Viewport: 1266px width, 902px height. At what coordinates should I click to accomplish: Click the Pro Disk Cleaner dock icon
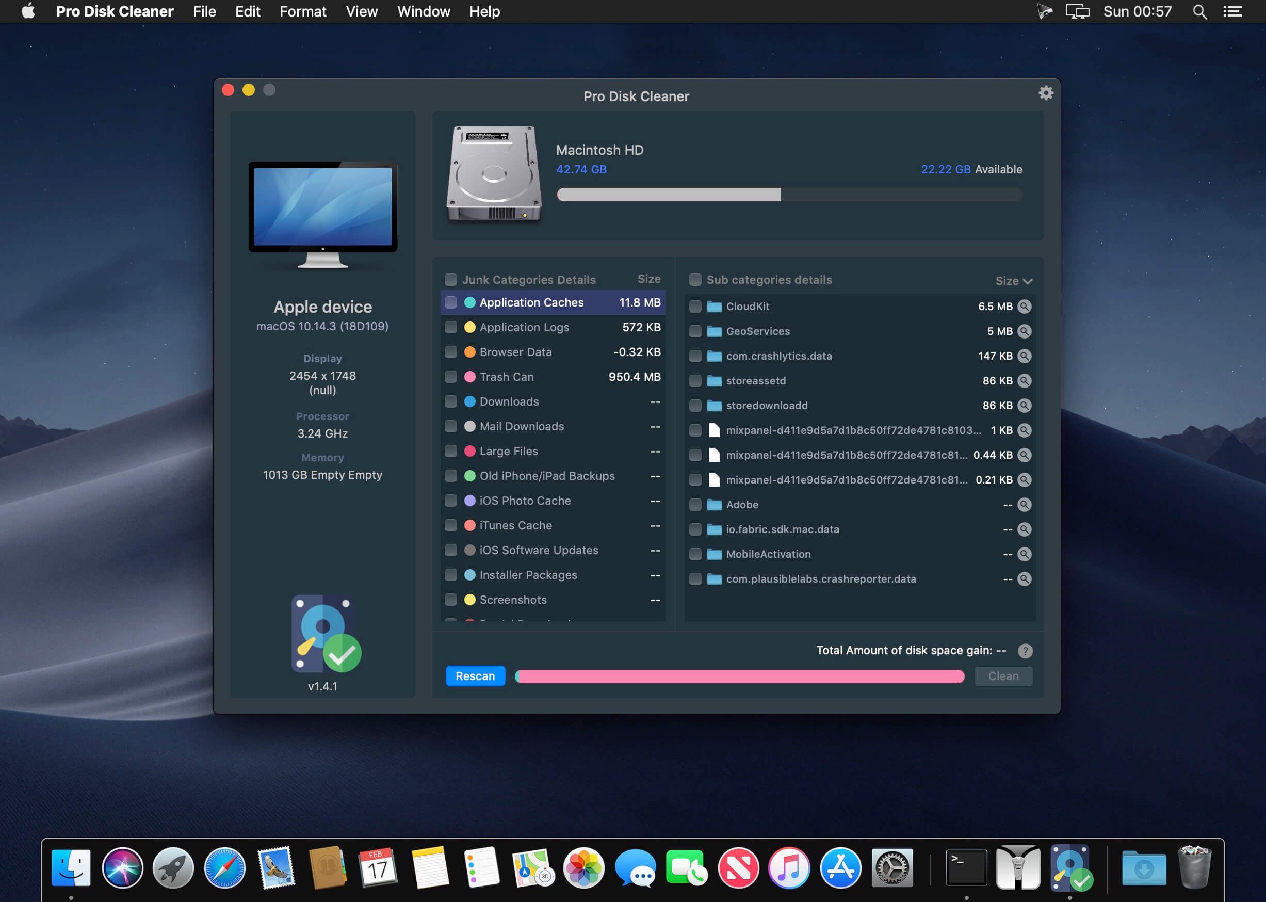click(x=1074, y=868)
